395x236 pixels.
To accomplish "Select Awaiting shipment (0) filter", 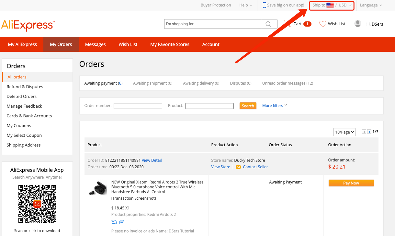I will click(x=152, y=83).
